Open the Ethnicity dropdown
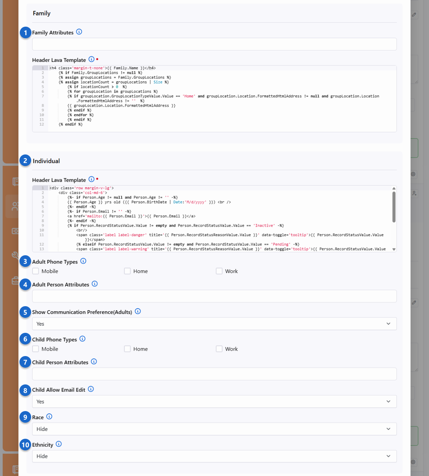The width and height of the screenshot is (429, 476). [214, 456]
